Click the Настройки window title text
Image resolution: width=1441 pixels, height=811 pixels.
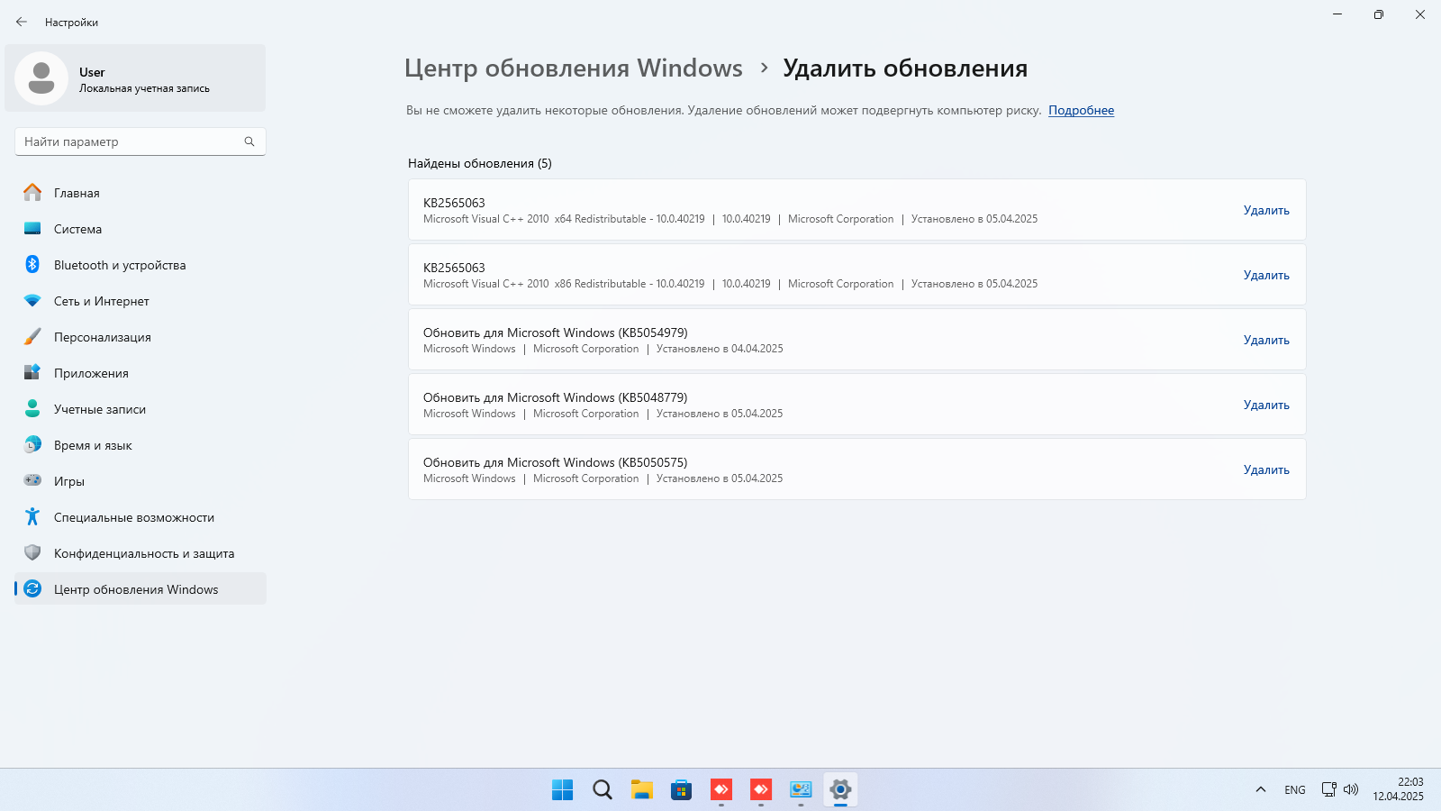pyautogui.click(x=71, y=23)
